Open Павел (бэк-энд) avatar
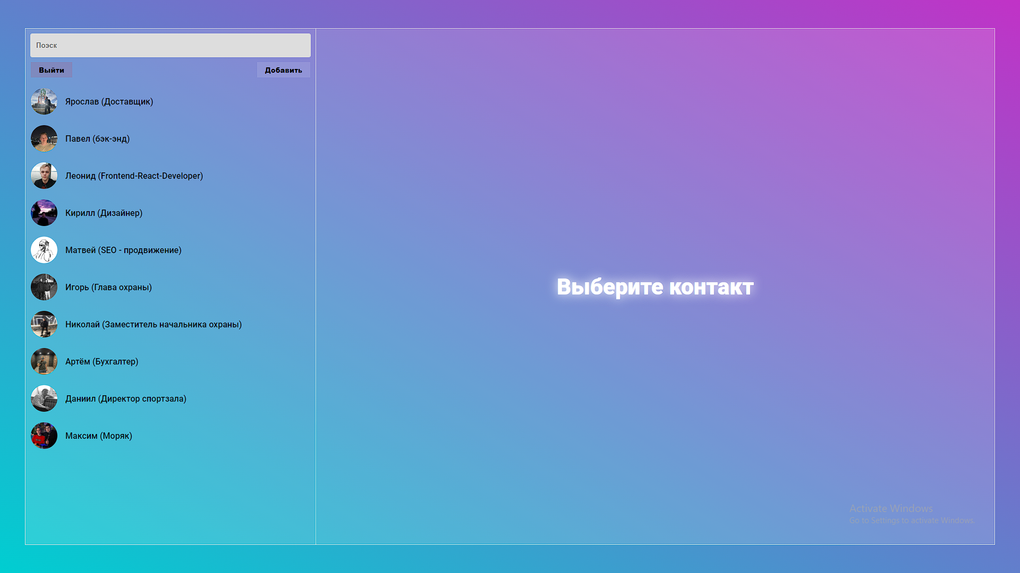 pyautogui.click(x=44, y=138)
